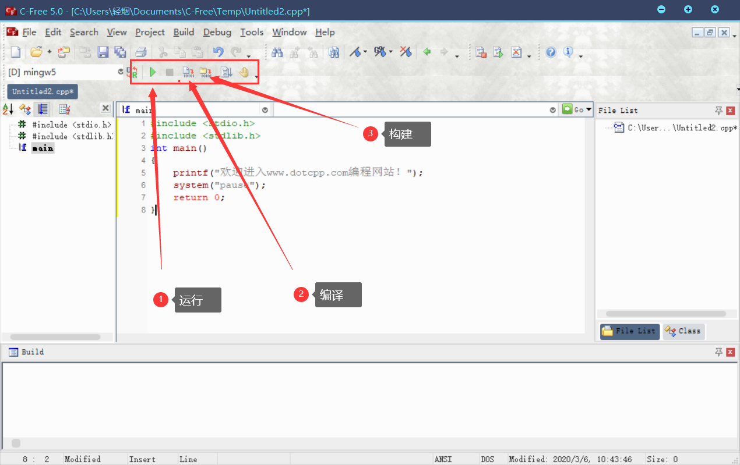Select the Untitled2.cpp document tab
Image resolution: width=740 pixels, height=465 pixels.
pos(43,91)
